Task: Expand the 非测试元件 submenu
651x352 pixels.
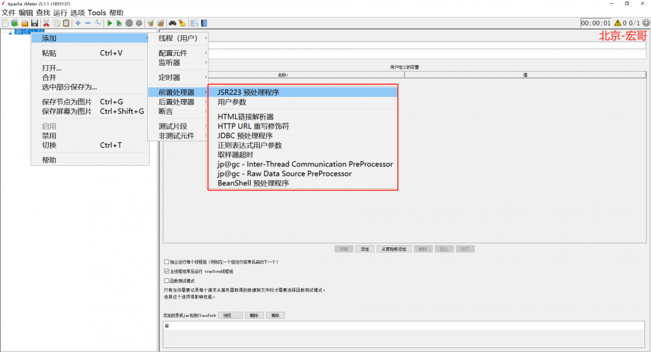Action: point(178,136)
